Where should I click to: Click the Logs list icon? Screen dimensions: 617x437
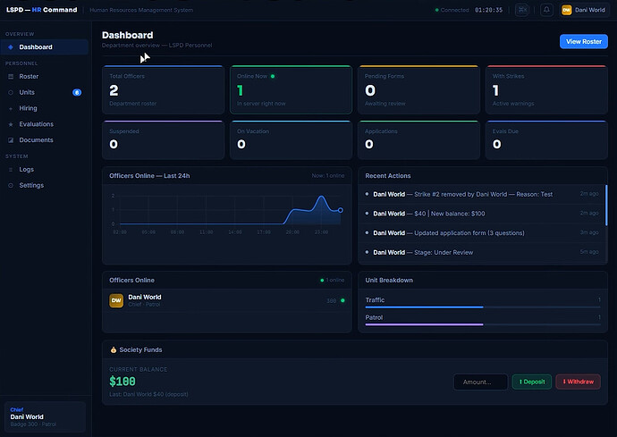coord(11,170)
